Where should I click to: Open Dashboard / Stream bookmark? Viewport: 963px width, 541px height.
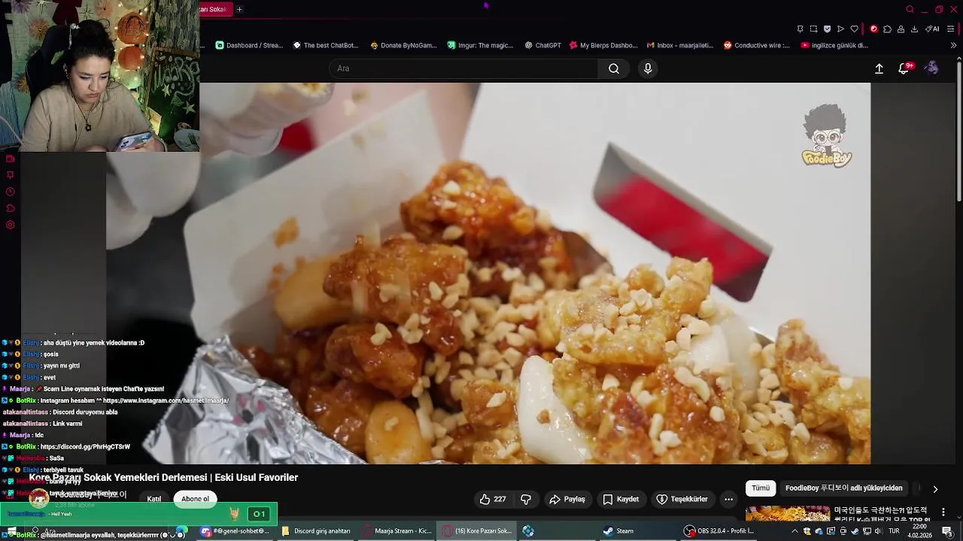click(249, 45)
